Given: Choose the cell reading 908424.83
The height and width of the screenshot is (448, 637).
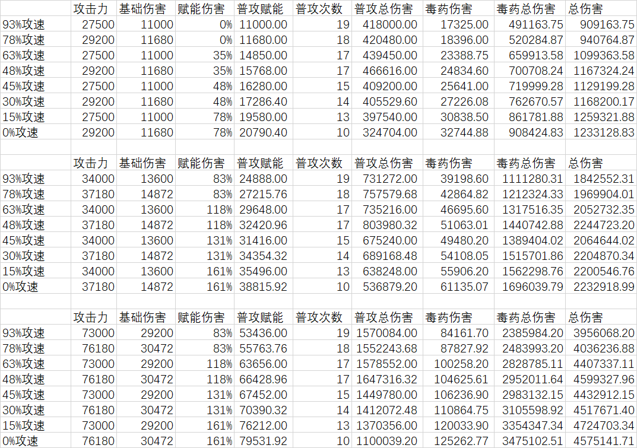Looking at the screenshot, I should tap(530, 132).
